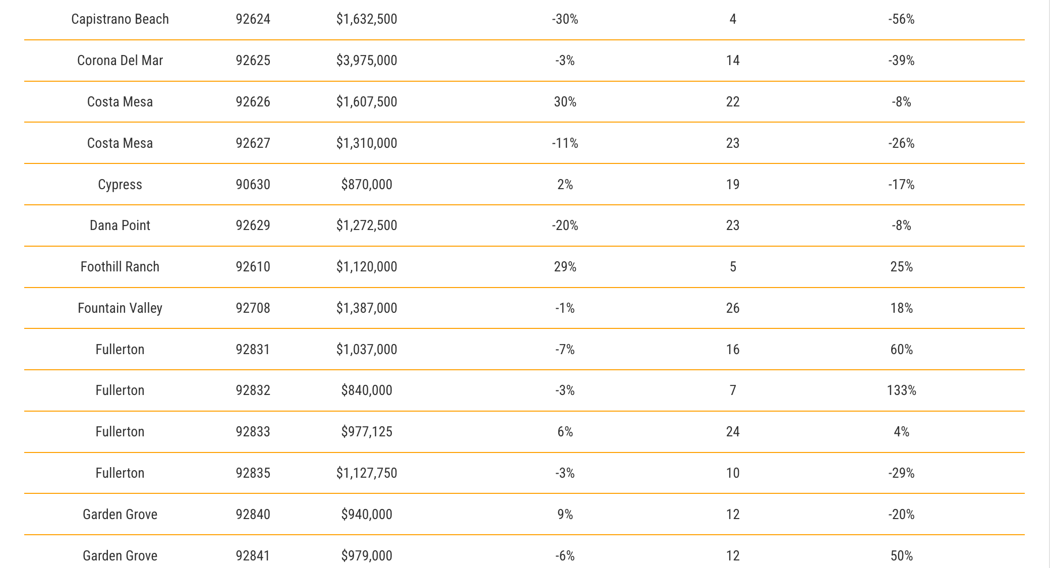Select the Dana Point city name
Viewport: 1050px width, 568px height.
coord(120,225)
